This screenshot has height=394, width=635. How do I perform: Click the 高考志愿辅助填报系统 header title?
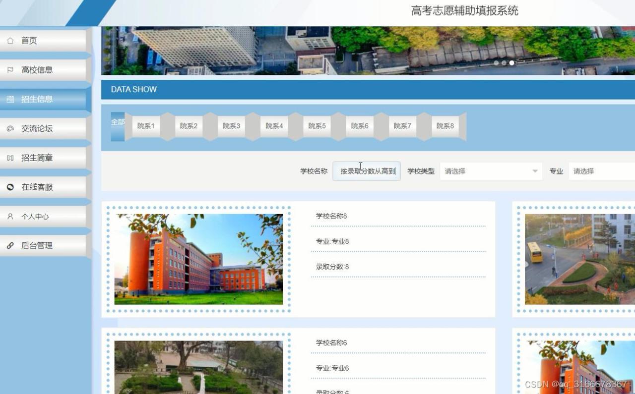tap(465, 10)
